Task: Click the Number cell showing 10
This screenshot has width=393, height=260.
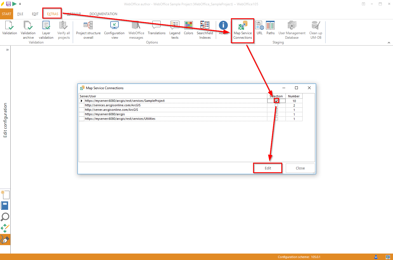Action: click(294, 101)
